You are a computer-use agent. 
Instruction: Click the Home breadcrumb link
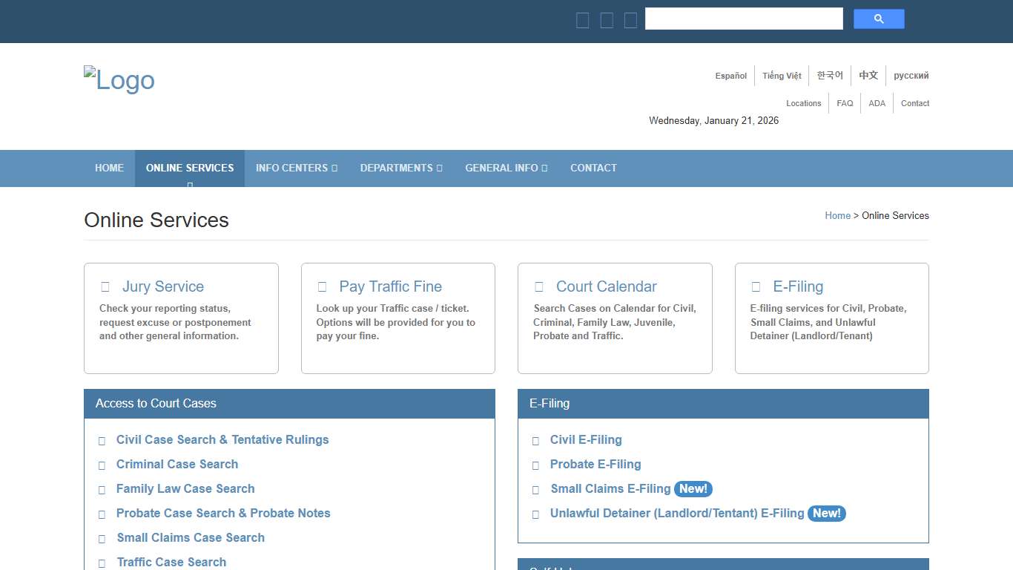837,215
